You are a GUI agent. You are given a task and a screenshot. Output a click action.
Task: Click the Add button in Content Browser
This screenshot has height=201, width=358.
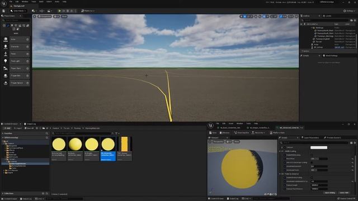tap(7, 128)
